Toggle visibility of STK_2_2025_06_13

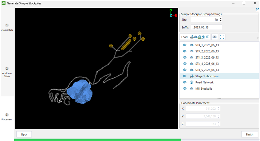point(185,51)
